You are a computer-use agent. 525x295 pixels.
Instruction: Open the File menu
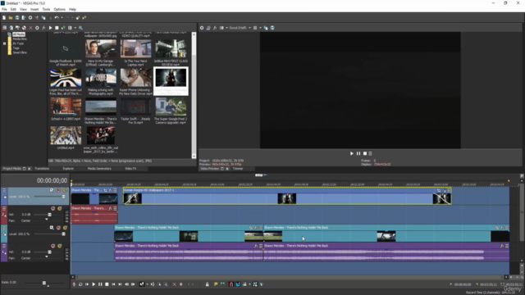4,9
